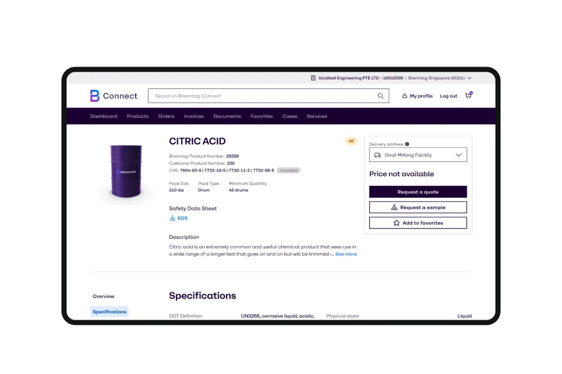
Task: Click the Specifications section heading
Action: click(202, 295)
